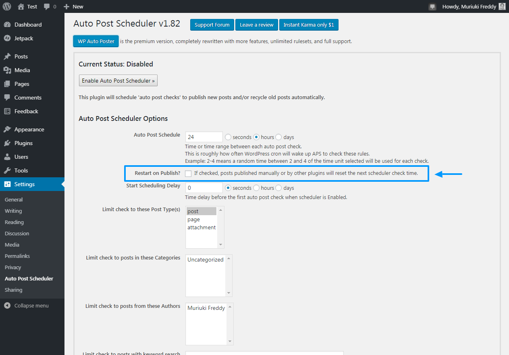This screenshot has height=355, width=509.
Task: Click the Authors list down arrow
Action: (230, 341)
